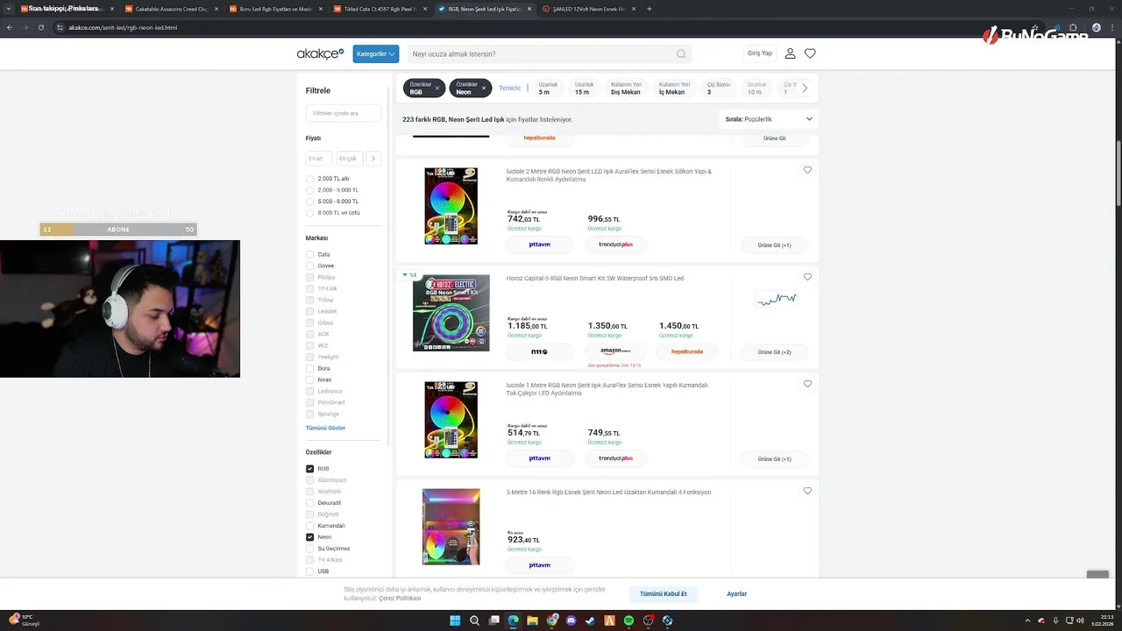Switch to Boru Led Rgb Fiyatları tab
The image size is (1122, 631).
[x=274, y=9]
